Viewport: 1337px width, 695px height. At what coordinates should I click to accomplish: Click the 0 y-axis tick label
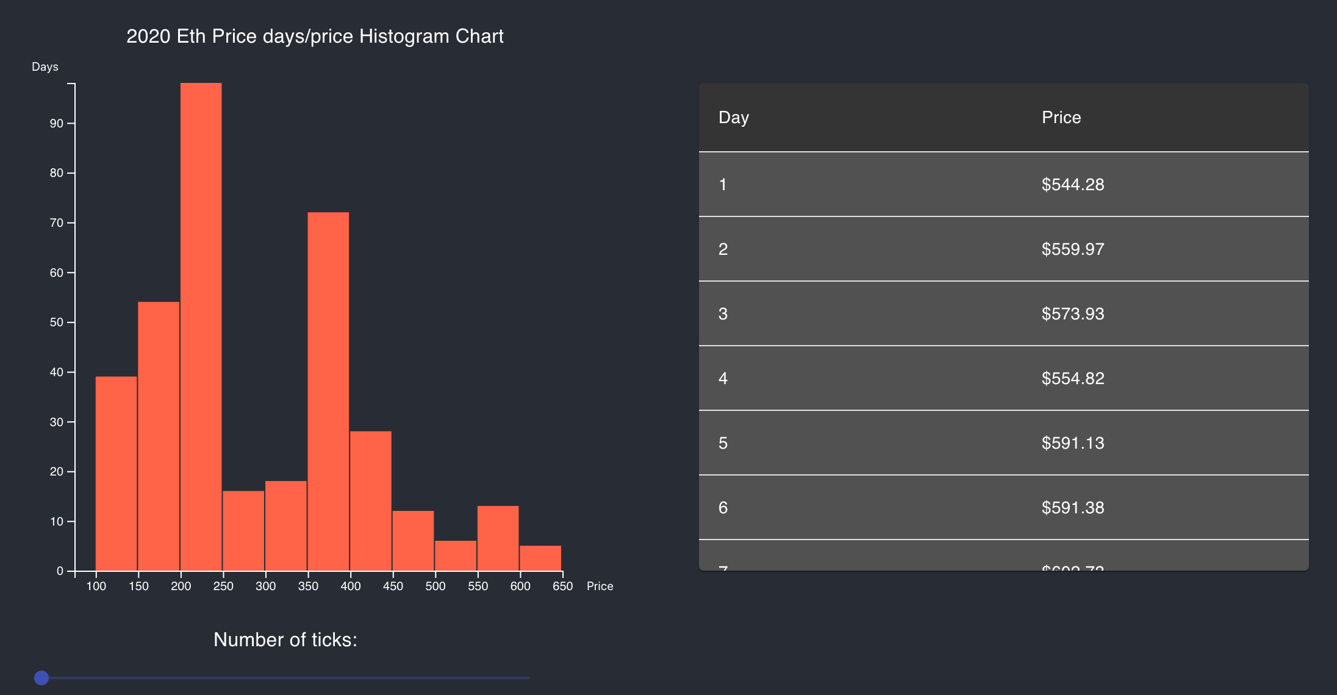pos(60,571)
